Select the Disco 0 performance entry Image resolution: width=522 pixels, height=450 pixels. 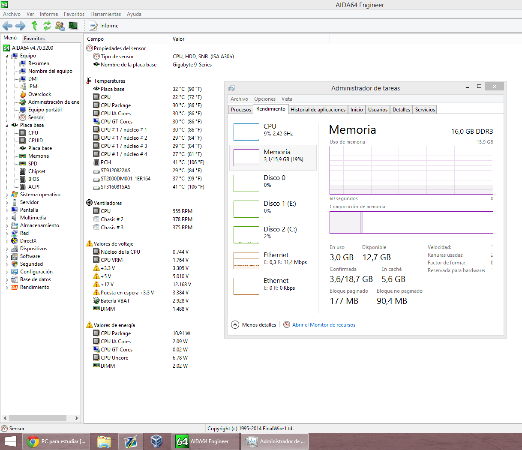click(273, 183)
